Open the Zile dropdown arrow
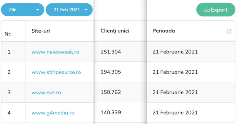237x124 pixels. click(x=38, y=10)
